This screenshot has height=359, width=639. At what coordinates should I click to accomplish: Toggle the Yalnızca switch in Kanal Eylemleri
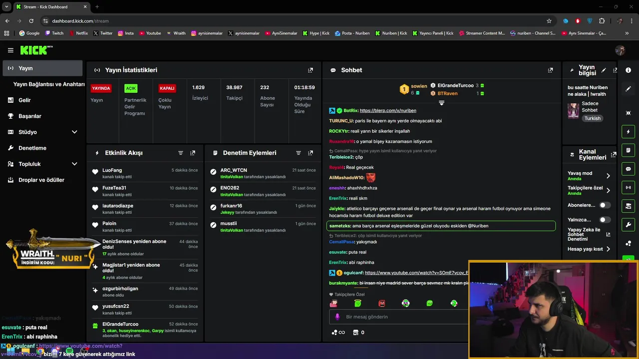click(x=605, y=219)
